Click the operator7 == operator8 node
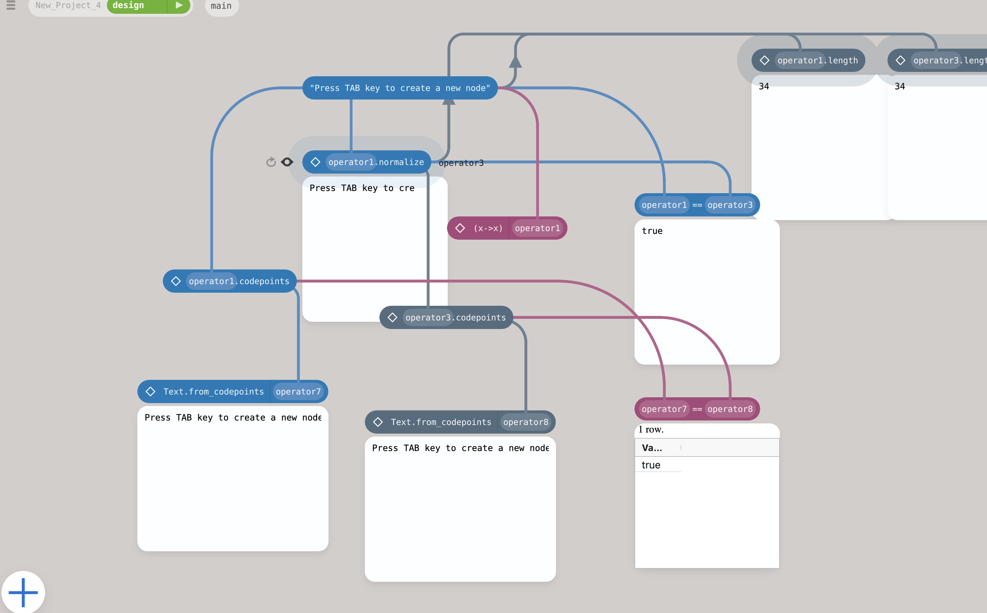 pos(697,409)
